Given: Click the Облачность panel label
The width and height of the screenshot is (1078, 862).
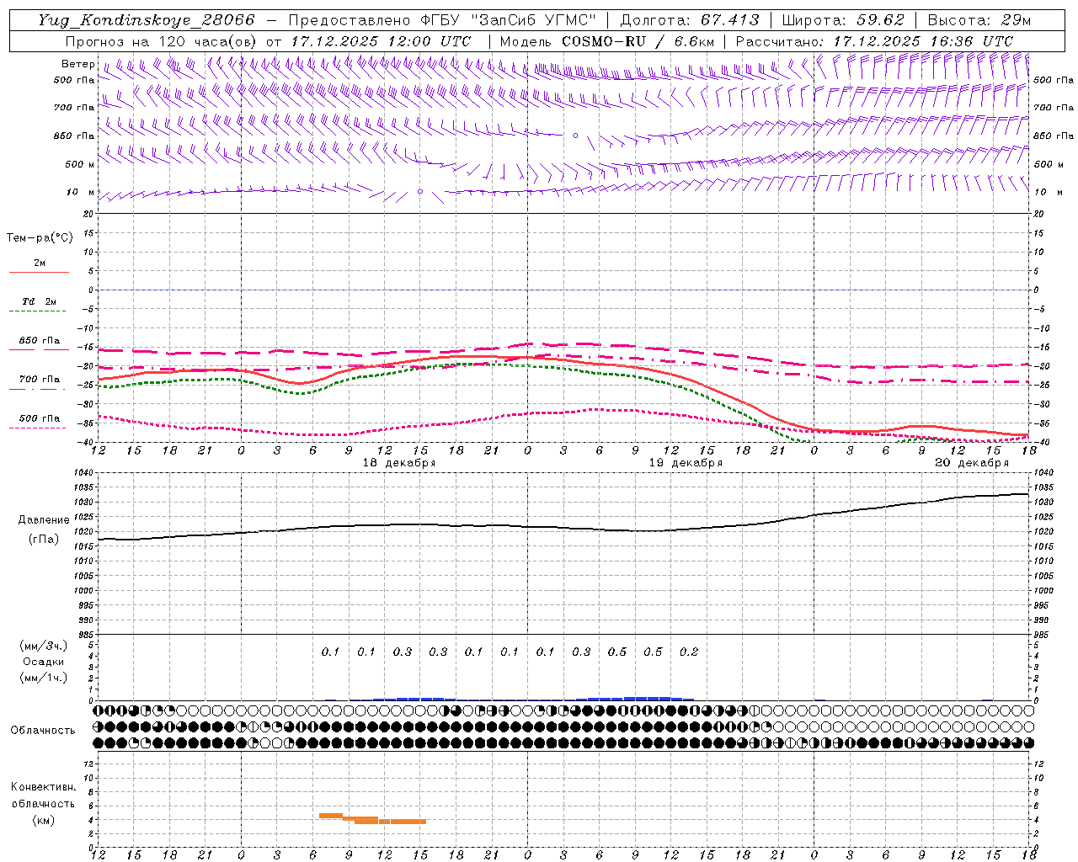Looking at the screenshot, I should (43, 730).
